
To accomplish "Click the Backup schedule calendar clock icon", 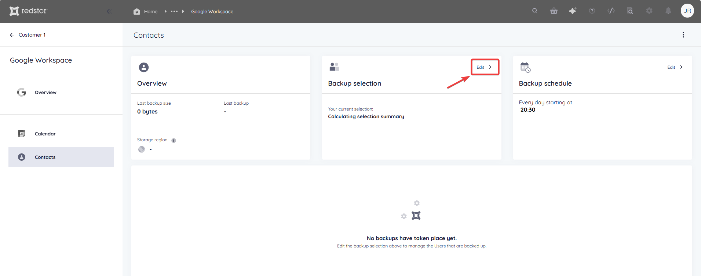I will point(525,67).
